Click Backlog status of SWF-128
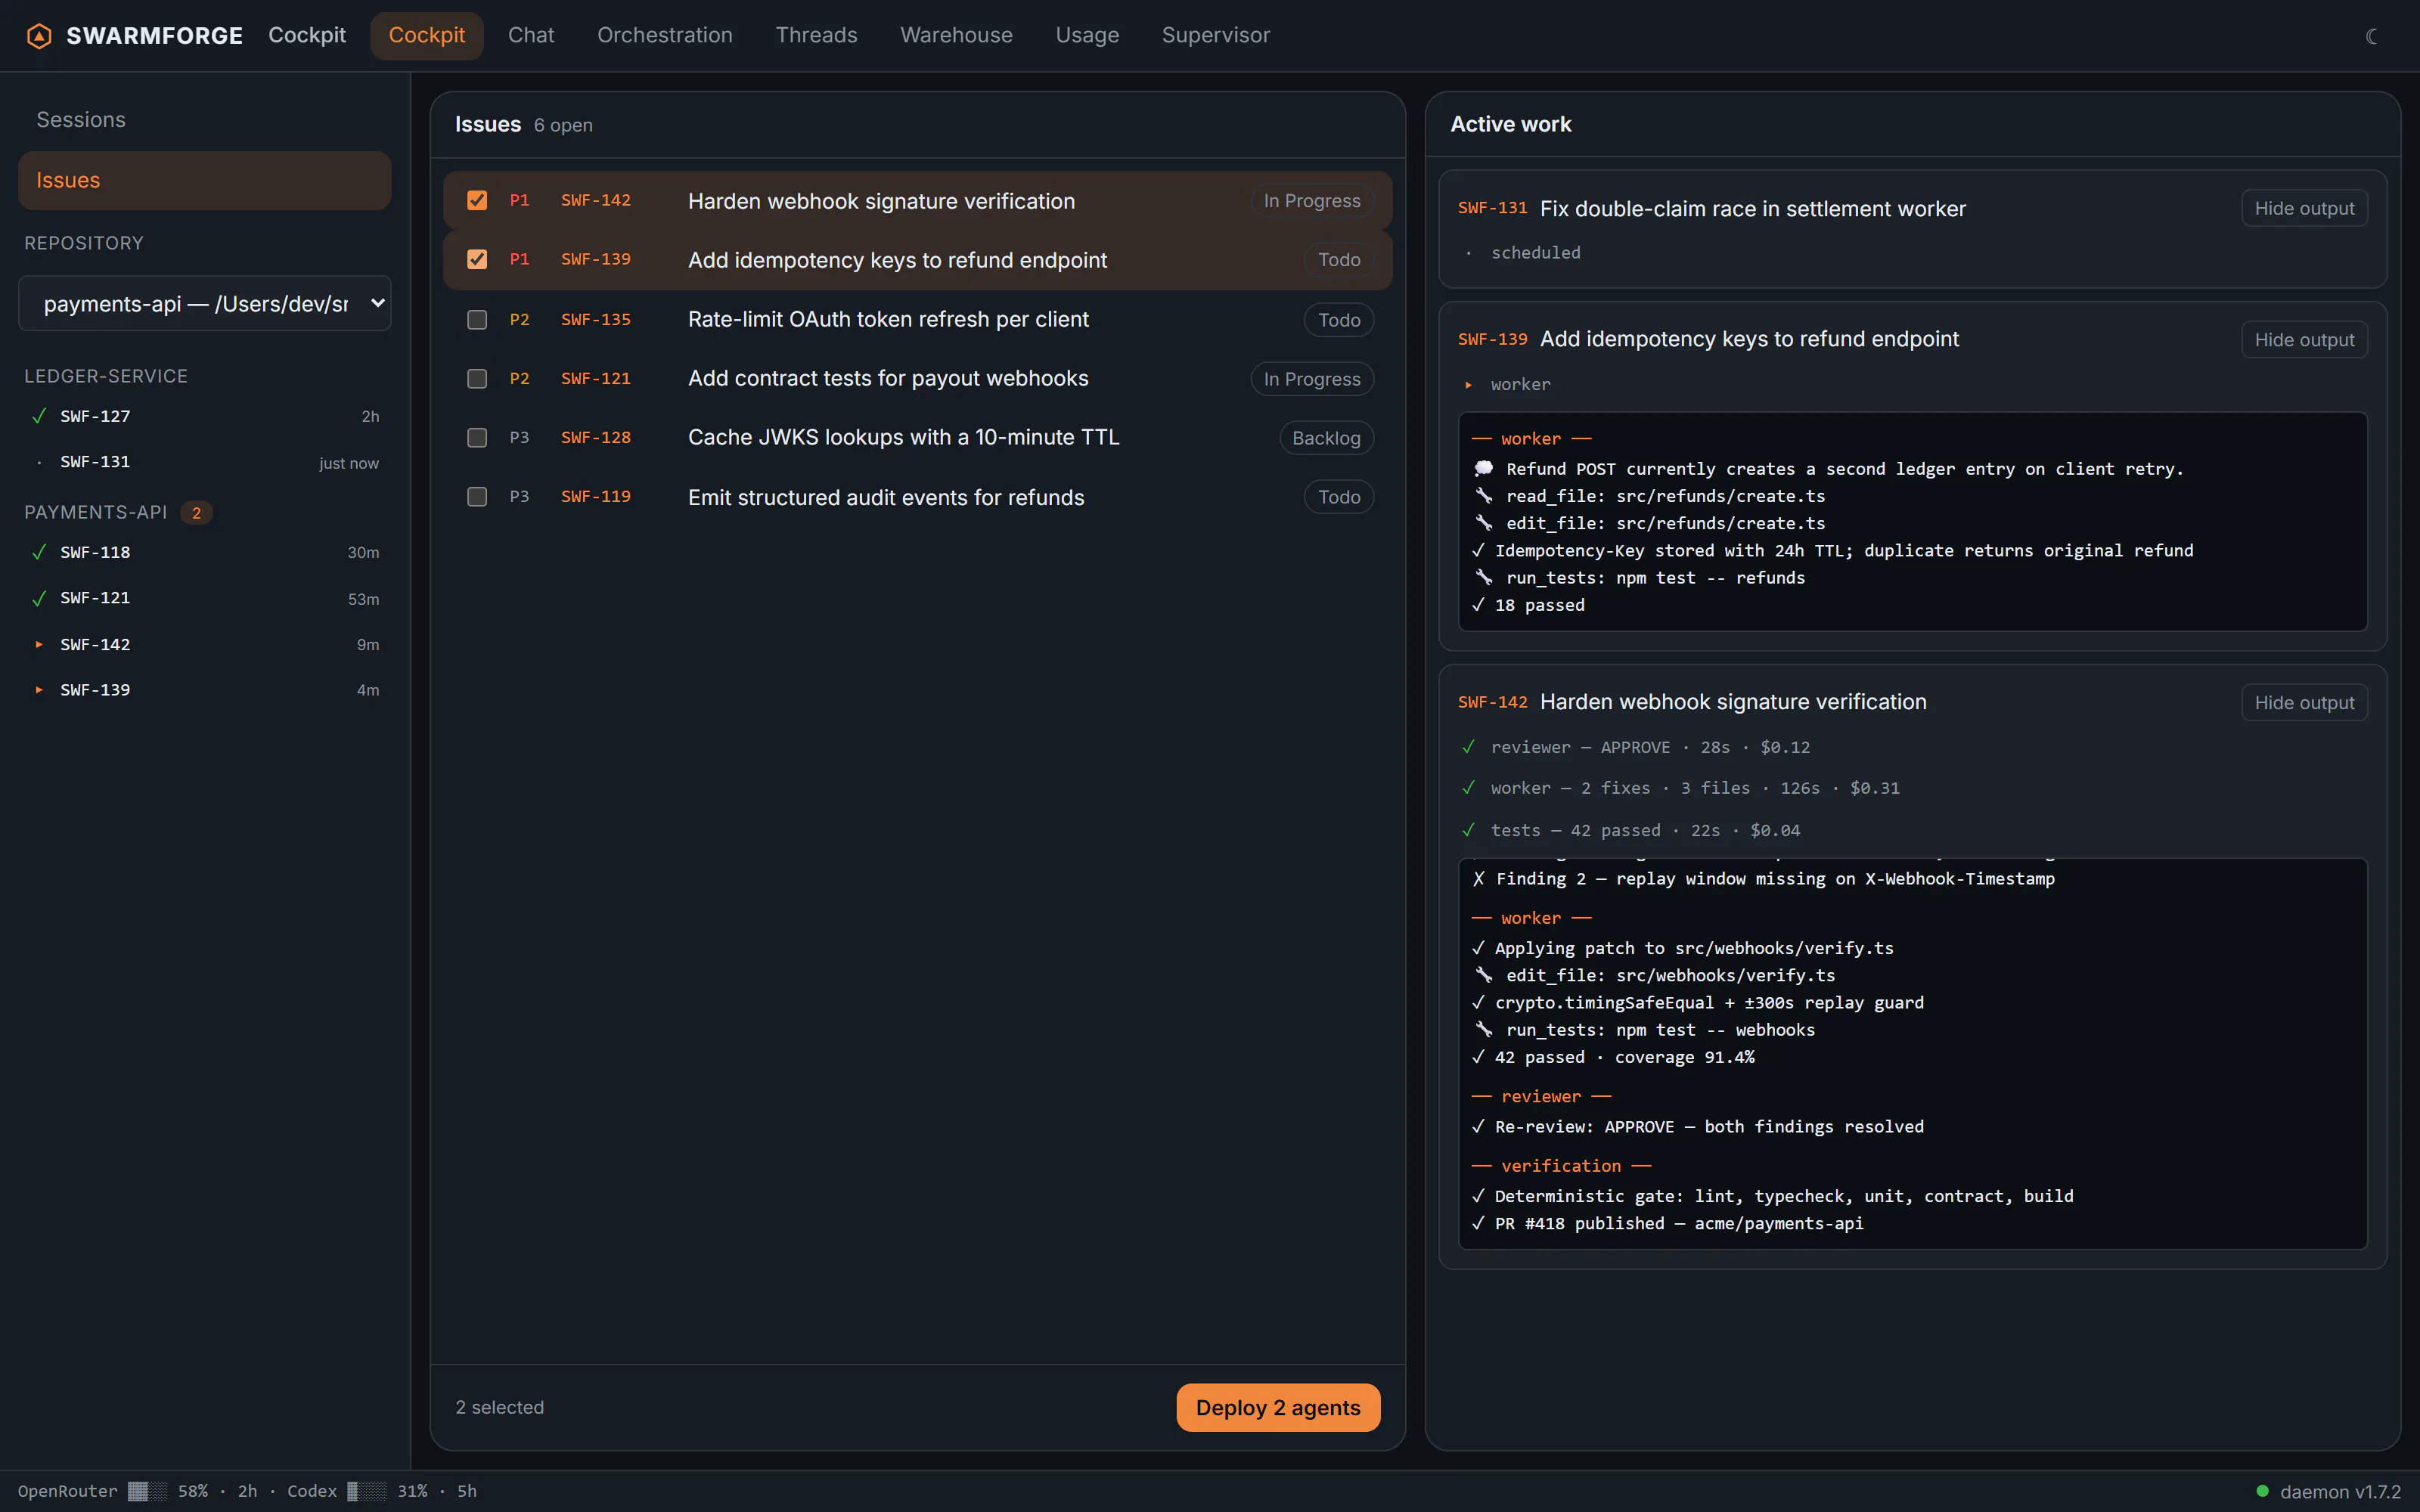The width and height of the screenshot is (2420, 1512). tap(1326, 438)
